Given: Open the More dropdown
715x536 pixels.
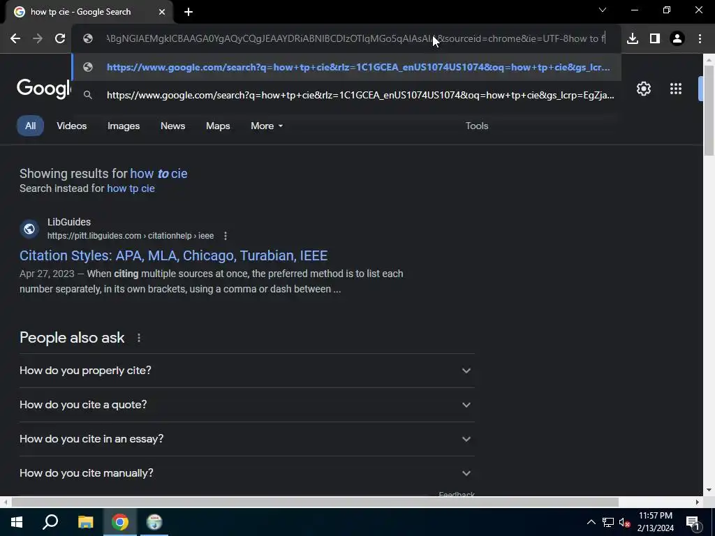Looking at the screenshot, I should [267, 126].
